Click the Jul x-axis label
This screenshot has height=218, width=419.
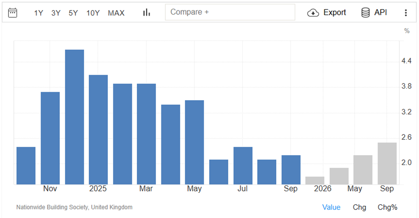[242, 189]
